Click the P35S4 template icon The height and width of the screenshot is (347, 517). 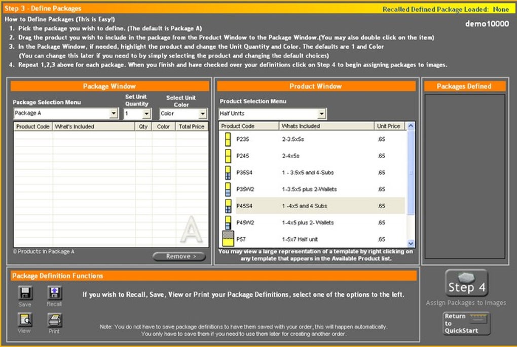[228, 173]
